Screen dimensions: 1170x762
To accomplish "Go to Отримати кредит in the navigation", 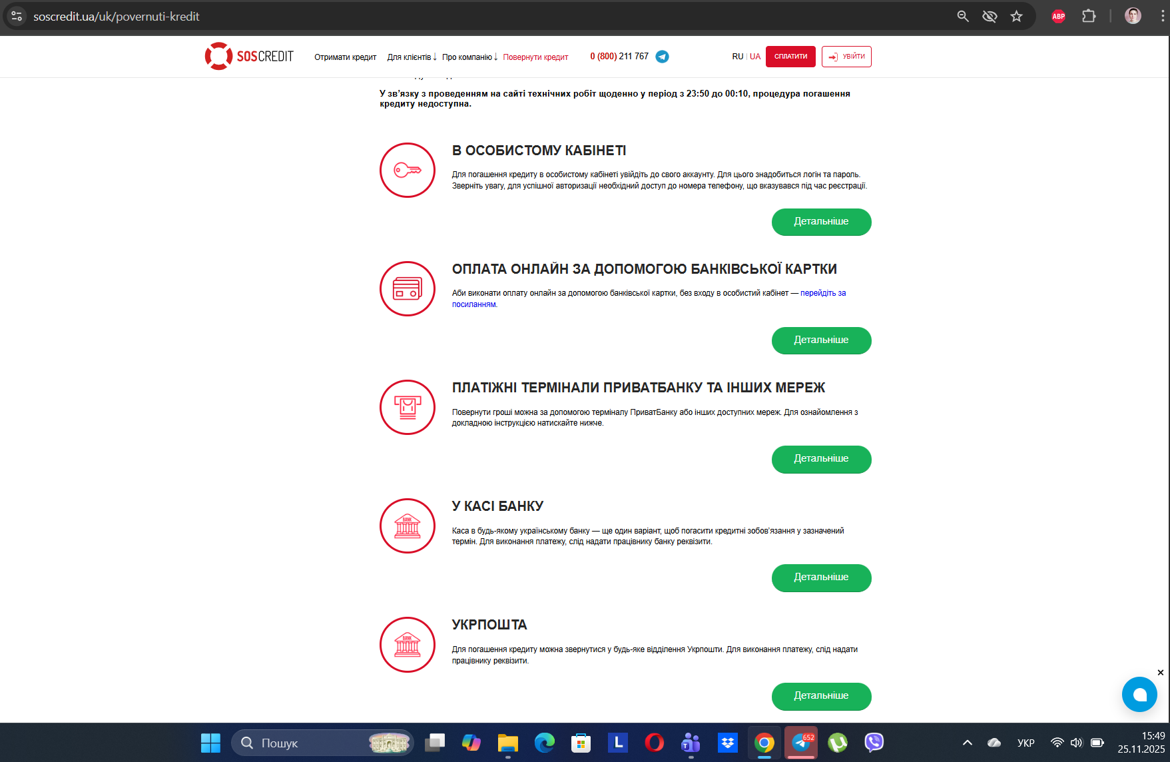I will 346,57.
